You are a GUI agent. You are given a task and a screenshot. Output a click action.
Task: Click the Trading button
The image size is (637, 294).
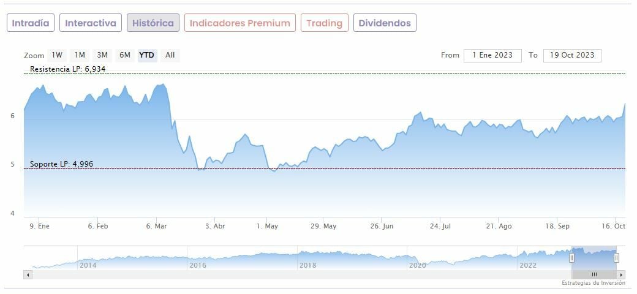pyautogui.click(x=324, y=23)
